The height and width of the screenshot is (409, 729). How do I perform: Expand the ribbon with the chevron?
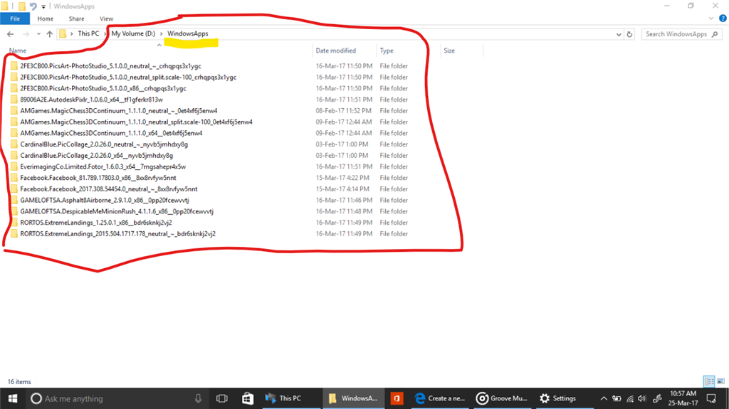pos(710,18)
